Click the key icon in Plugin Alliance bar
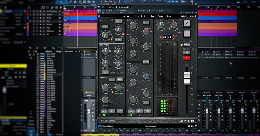The width and height of the screenshot is (260, 136). (192, 126)
